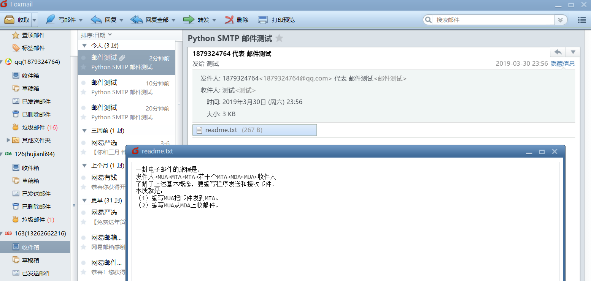Open 打印预览 print preview

[x=276, y=20]
